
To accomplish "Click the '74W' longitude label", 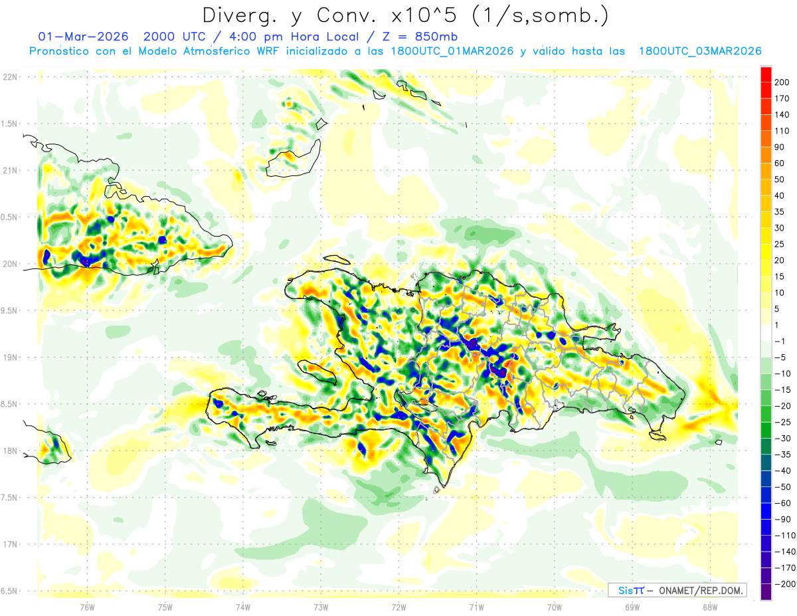I will coord(243,607).
